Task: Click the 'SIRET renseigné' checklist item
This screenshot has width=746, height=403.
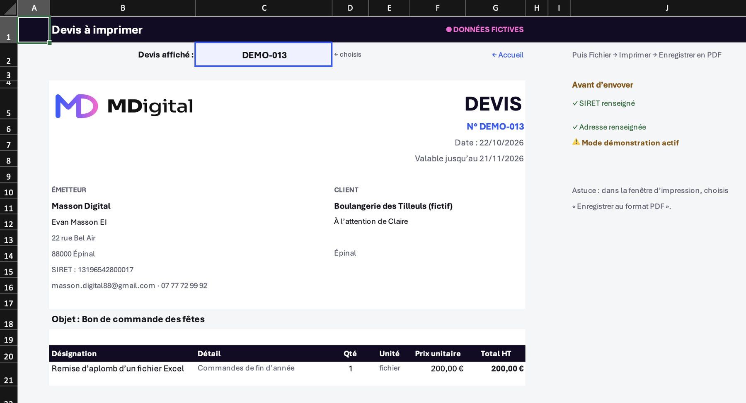Action: [x=603, y=103]
